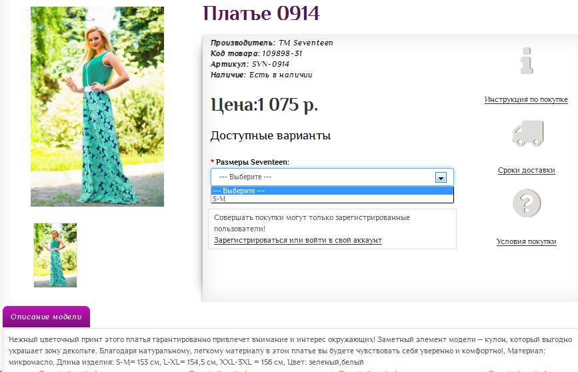Open the Сроки доставки link
This screenshot has height=372, width=578.
[527, 170]
